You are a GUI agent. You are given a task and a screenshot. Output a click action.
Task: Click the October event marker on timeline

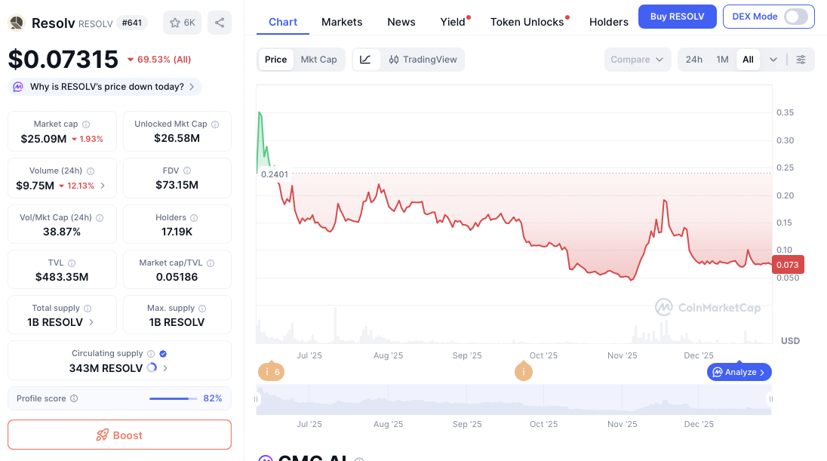[523, 372]
